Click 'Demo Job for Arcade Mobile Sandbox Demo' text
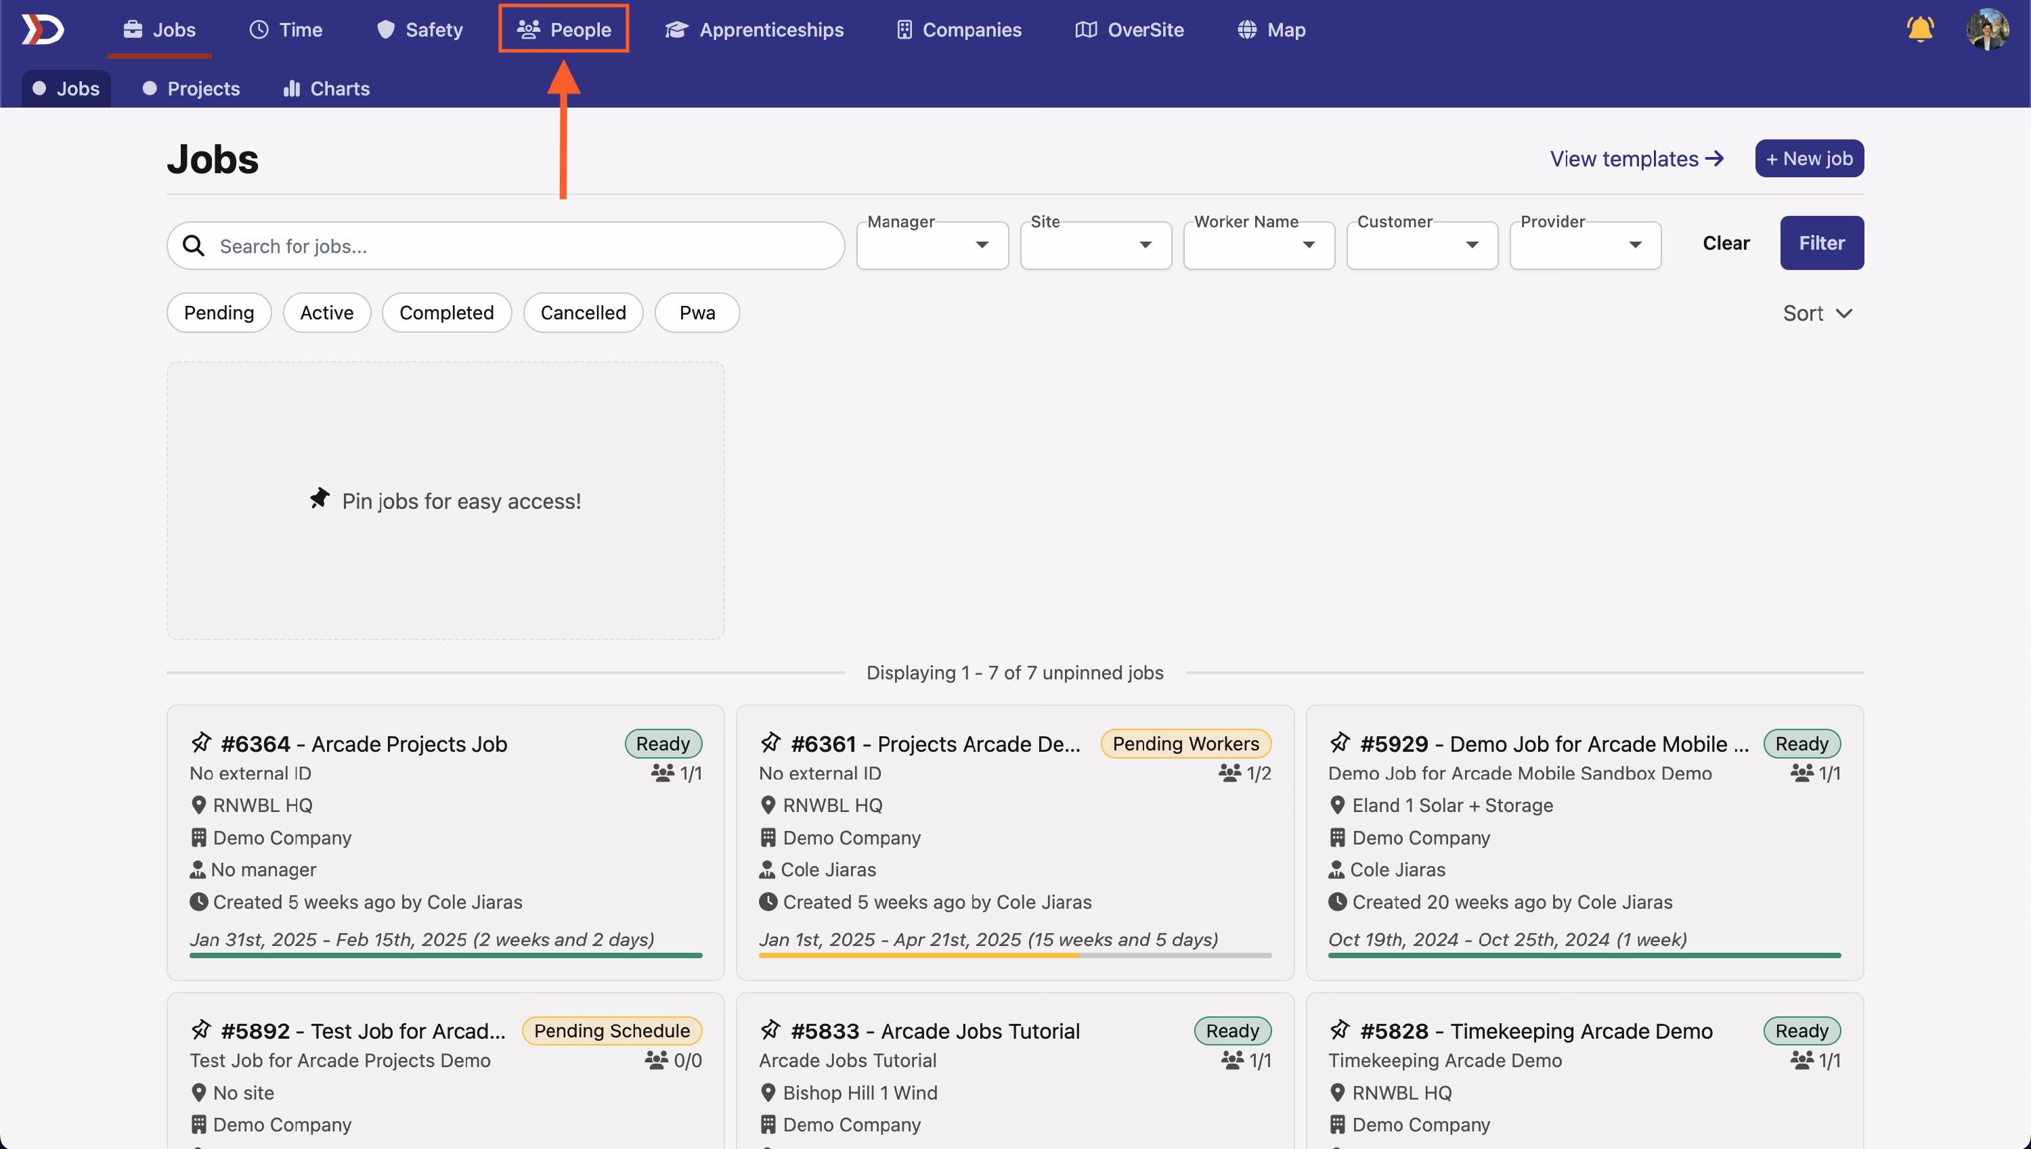This screenshot has width=2031, height=1149. click(1519, 773)
